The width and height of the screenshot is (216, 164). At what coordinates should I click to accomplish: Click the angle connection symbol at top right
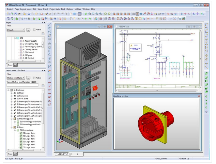pyautogui.click(x=206, y=24)
